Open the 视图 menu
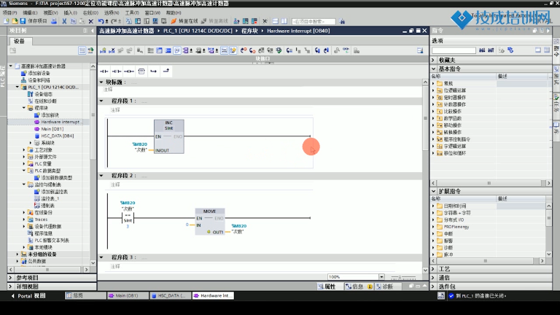 tap(50, 12)
